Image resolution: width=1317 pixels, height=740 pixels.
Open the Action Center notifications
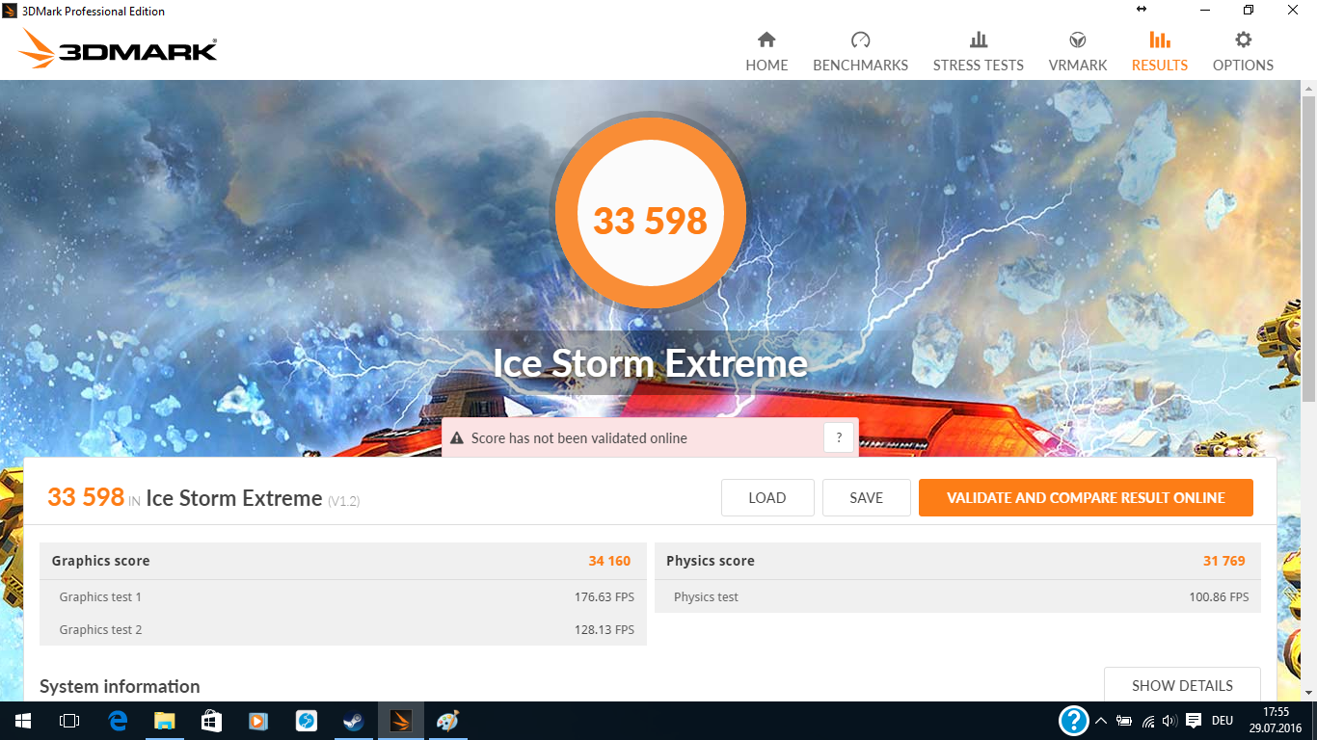[1194, 721]
